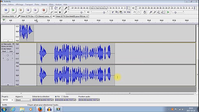Click the Redo arrow
The width and height of the screenshot is (199, 112).
point(139,12)
